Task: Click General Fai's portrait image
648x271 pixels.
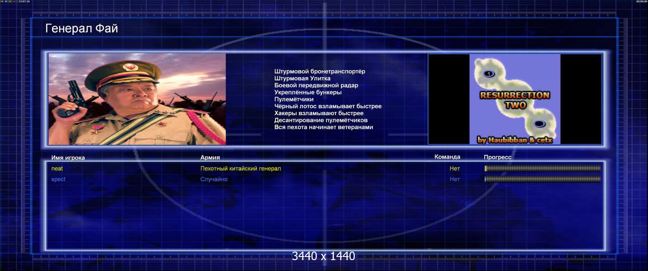Action: pos(137,99)
